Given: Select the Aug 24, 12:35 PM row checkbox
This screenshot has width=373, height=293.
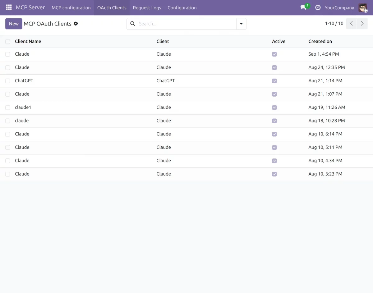Looking at the screenshot, I should 8,67.
